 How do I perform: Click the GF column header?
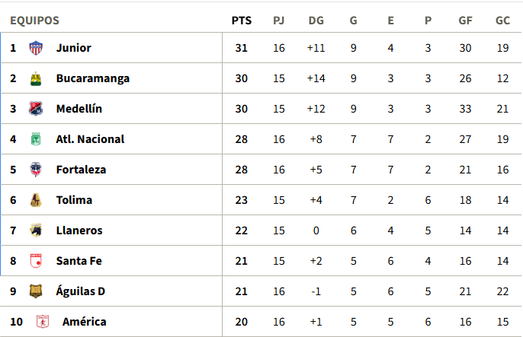coord(465,21)
